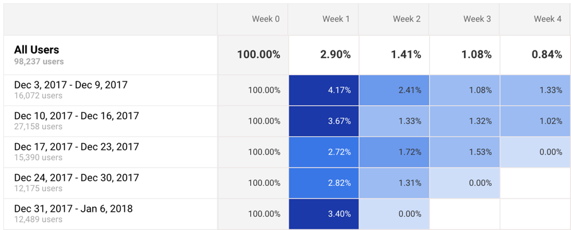The width and height of the screenshot is (571, 230).
Task: Click the dark blue 4.17% cell
Action: [x=324, y=90]
